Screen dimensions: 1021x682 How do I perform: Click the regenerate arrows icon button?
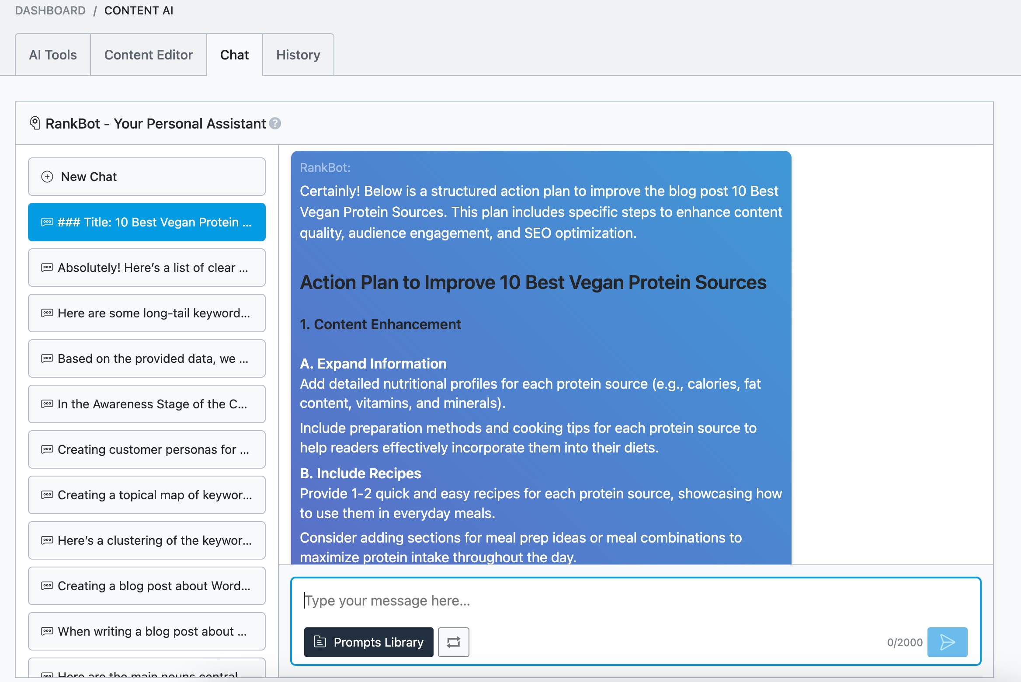[x=453, y=642]
